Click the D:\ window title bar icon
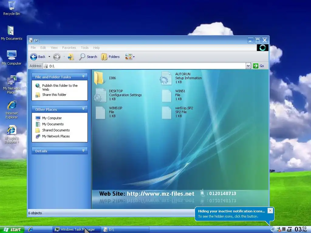 [31, 40]
